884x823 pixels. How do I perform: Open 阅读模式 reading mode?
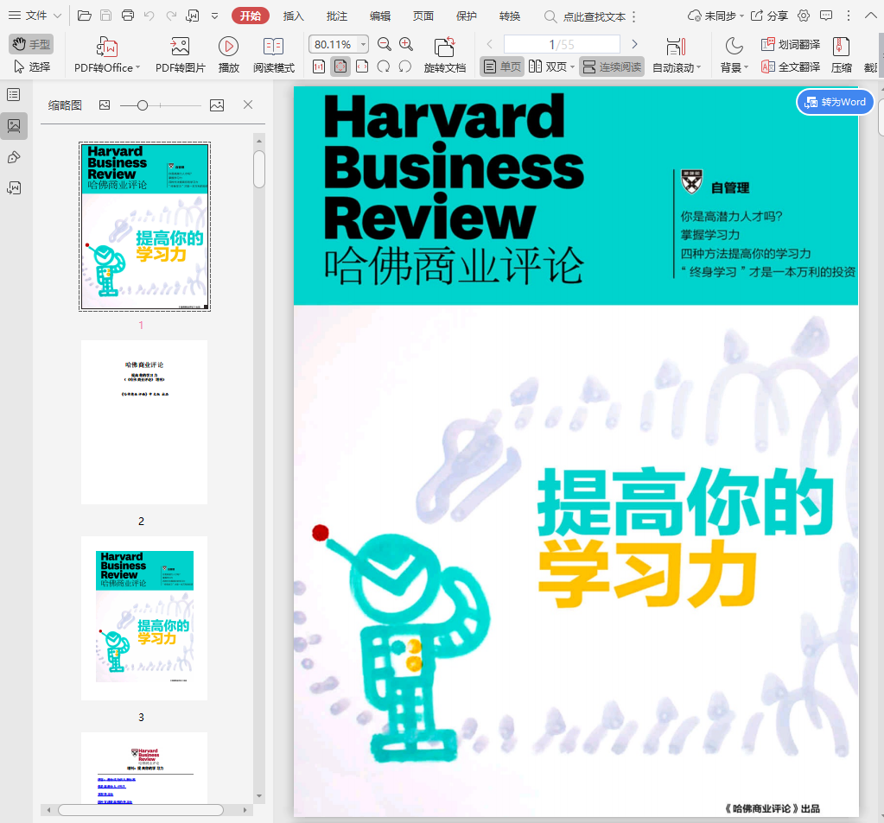click(x=274, y=54)
